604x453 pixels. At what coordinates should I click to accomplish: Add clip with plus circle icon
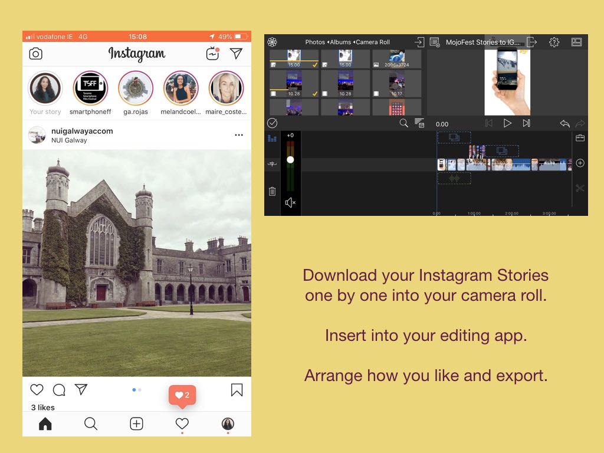coord(580,163)
